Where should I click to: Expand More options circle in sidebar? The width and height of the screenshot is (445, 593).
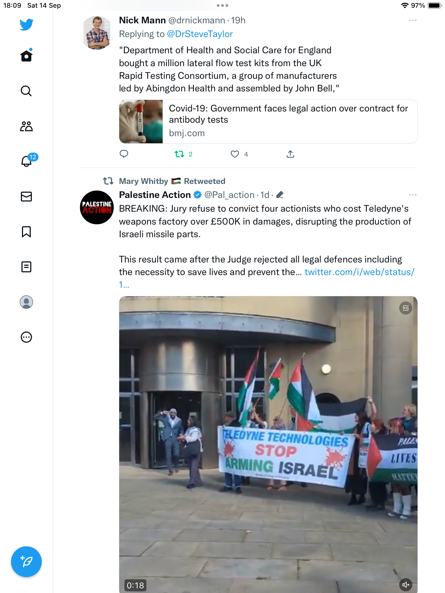pyautogui.click(x=26, y=337)
